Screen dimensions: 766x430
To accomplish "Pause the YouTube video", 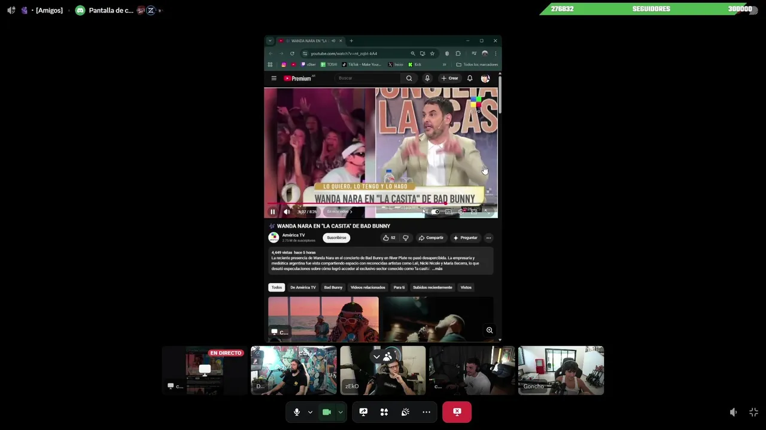I will click(x=272, y=211).
